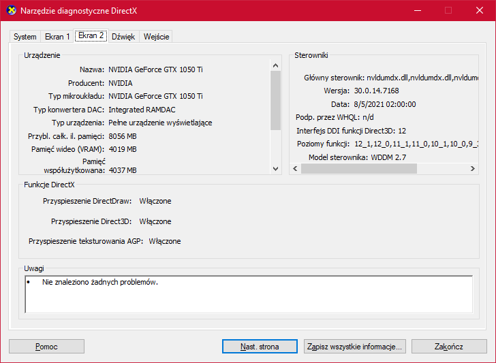This screenshot has height=363, width=496.
Task: Click the Sterowniki horizontal scrollbar thumb
Action: (x=358, y=168)
